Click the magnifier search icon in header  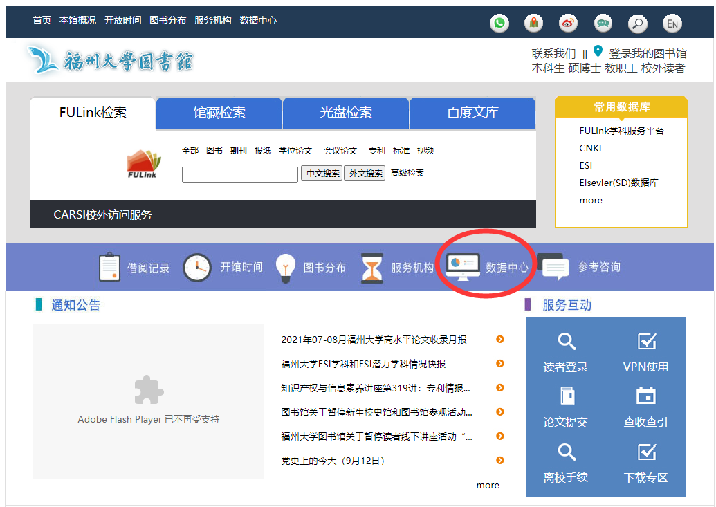[637, 23]
